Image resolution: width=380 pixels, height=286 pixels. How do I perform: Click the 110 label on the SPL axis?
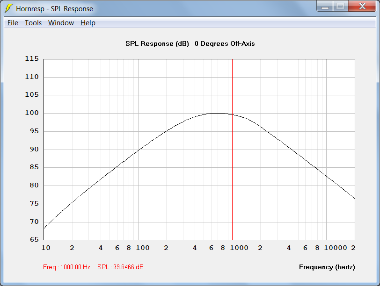tap(32, 77)
